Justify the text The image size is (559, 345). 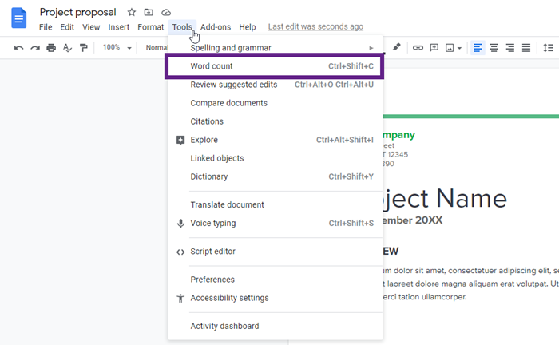pyautogui.click(x=526, y=48)
